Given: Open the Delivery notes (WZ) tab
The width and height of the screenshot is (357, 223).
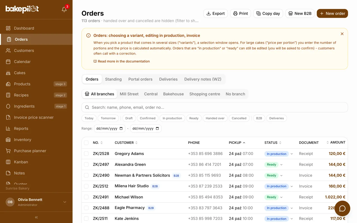Looking at the screenshot, I should point(203,79).
